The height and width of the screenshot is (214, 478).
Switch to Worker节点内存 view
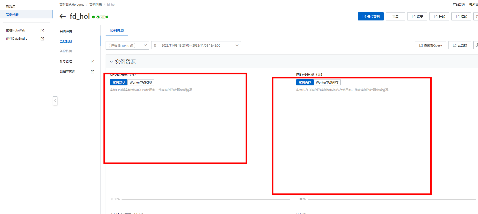click(327, 82)
